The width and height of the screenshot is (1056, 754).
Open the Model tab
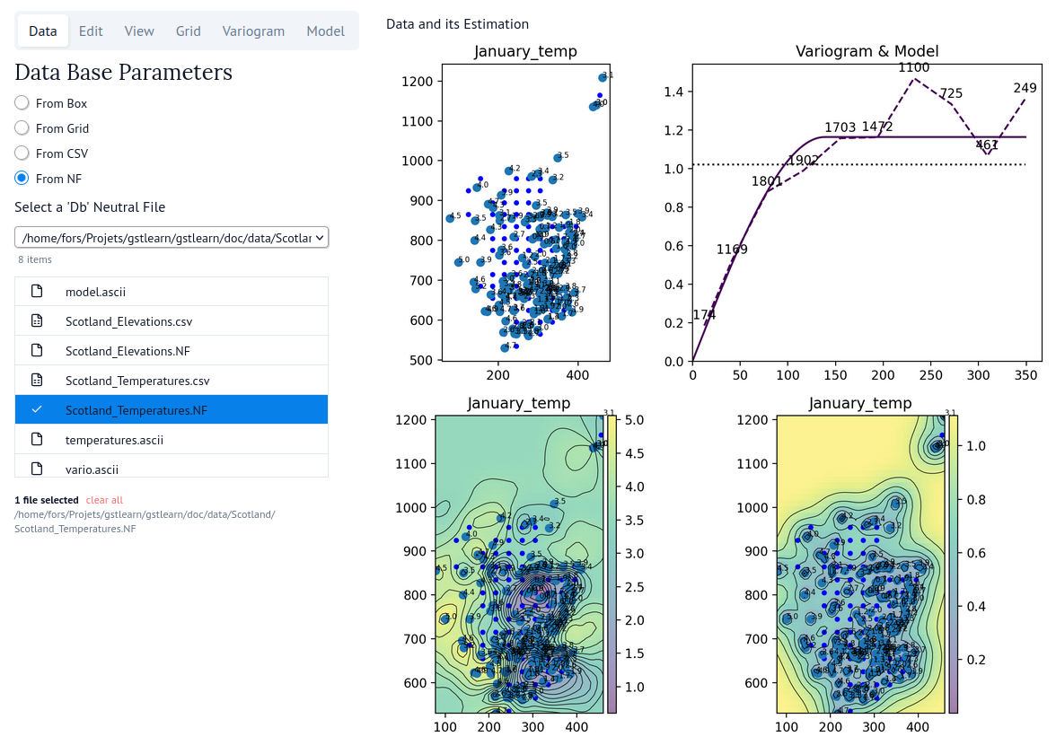[x=325, y=31]
